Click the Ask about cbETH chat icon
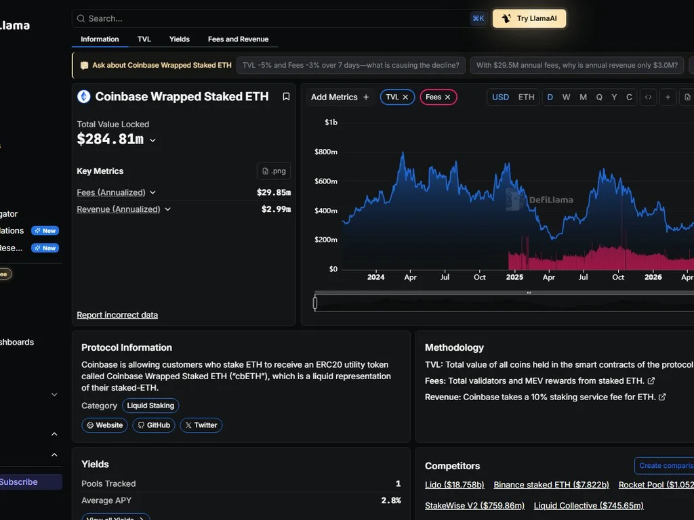This screenshot has width=694, height=520. 84,66
